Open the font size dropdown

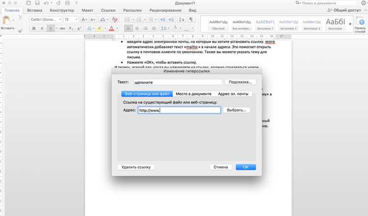click(x=71, y=20)
